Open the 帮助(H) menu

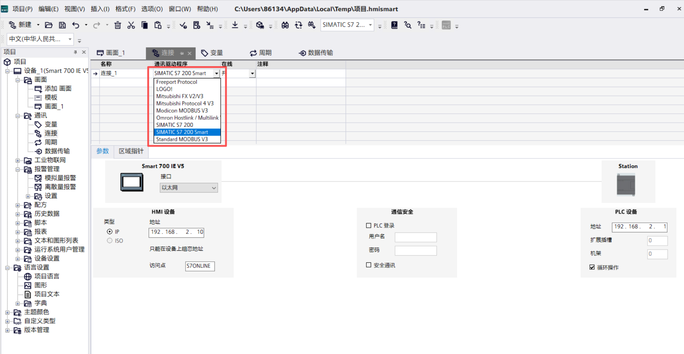207,9
